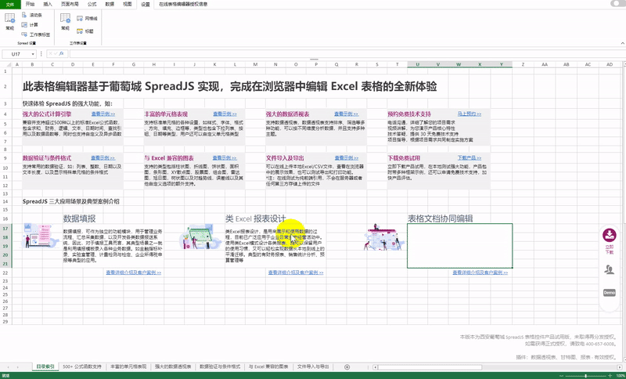Click the contact person floating icon
This screenshot has width=626, height=379.
(610, 270)
